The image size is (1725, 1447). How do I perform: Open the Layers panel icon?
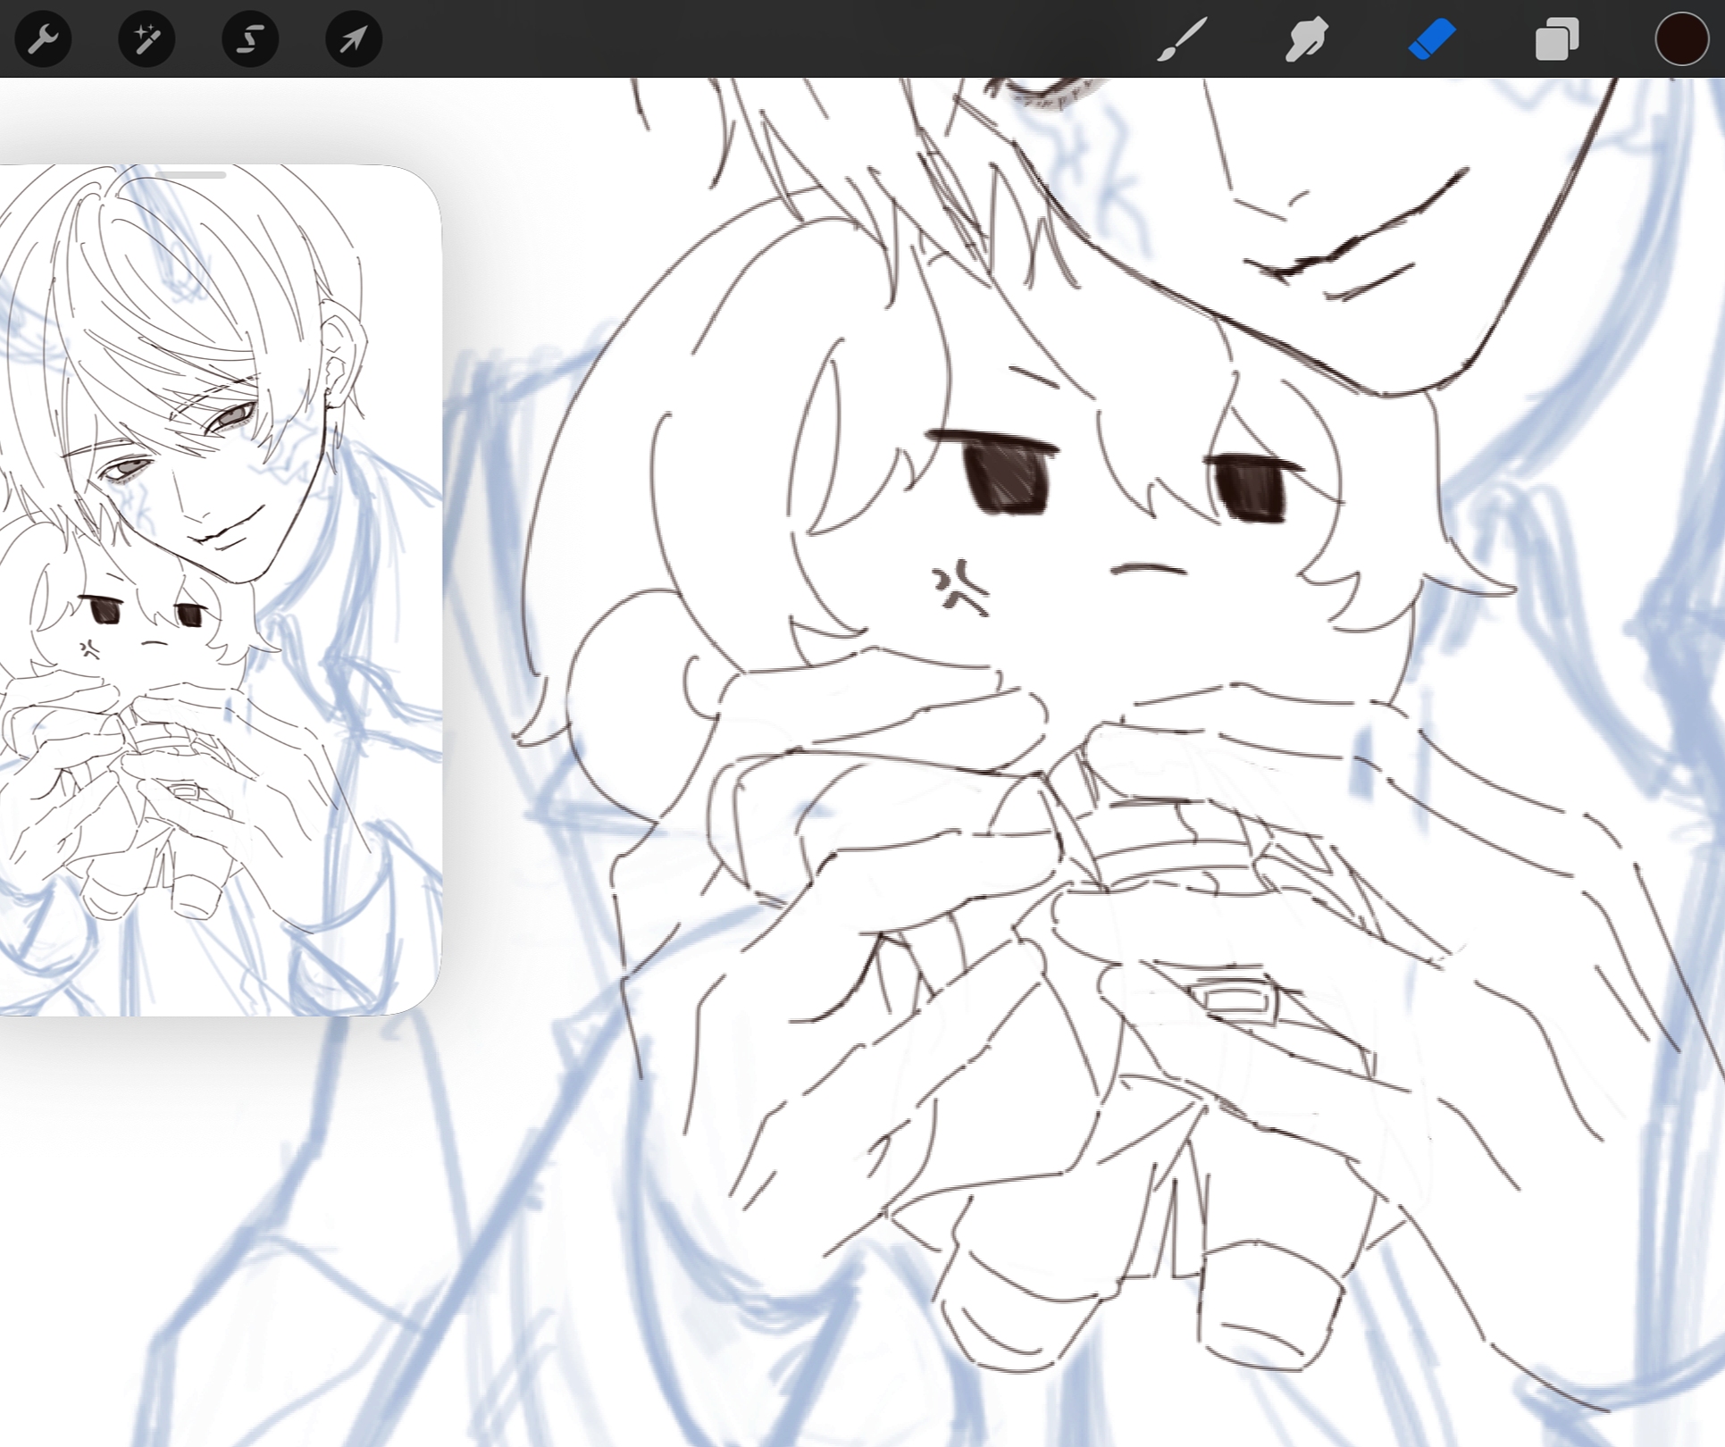(1556, 39)
